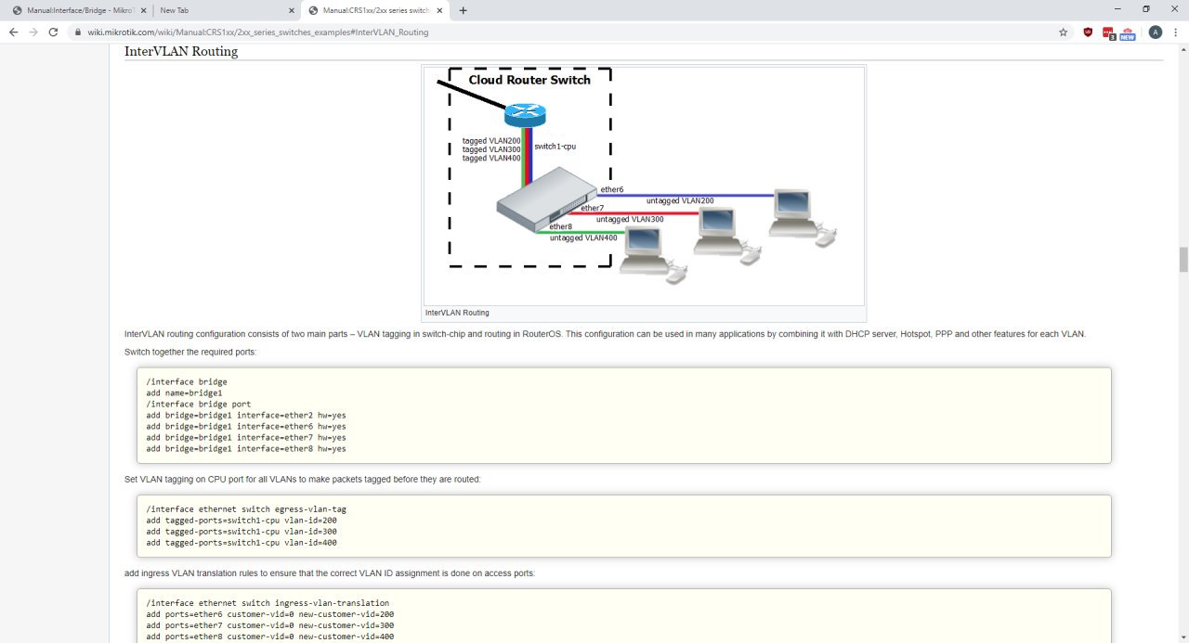1189x643 pixels.
Task: Open the extension marked NEW
Action: tap(1127, 32)
